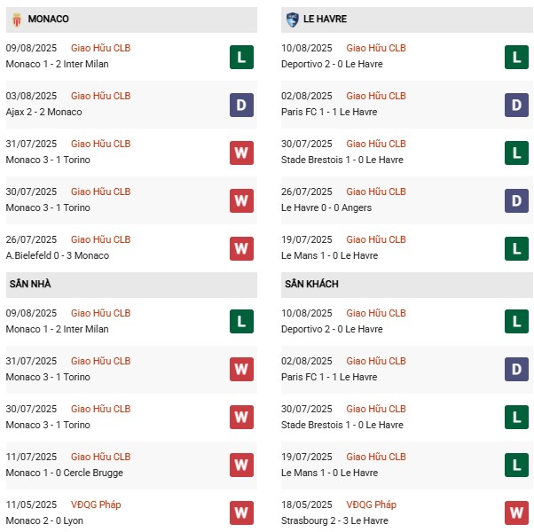This screenshot has width=534, height=532.
Task: Open the Le Havre 0 - 0 Angers match
Action: (327, 207)
